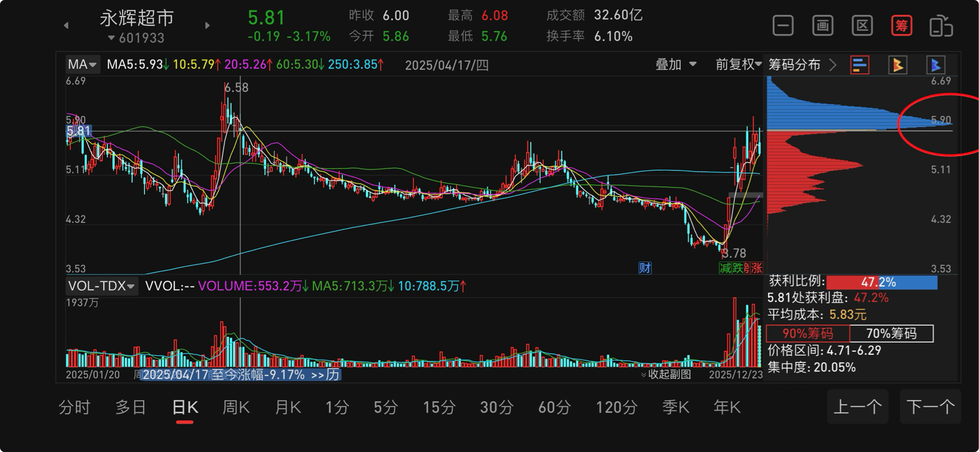Switch to 5分 chart period

pyautogui.click(x=386, y=407)
